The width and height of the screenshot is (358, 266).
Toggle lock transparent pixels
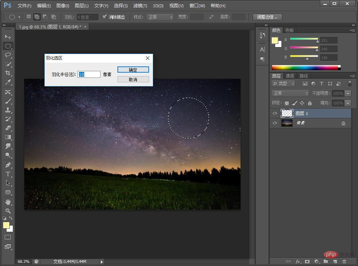point(287,103)
